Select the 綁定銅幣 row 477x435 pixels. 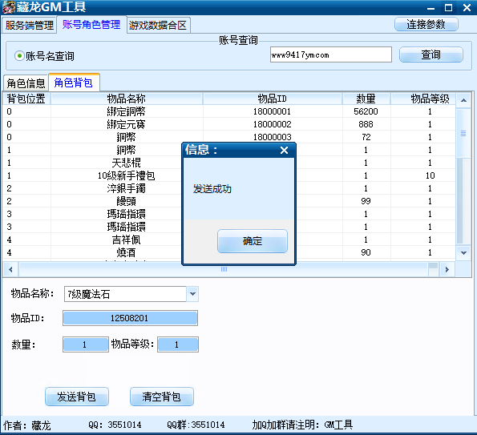(x=229, y=111)
